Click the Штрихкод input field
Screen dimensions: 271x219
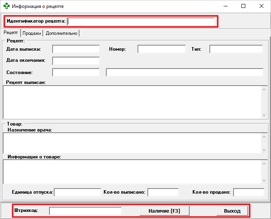tap(85, 211)
